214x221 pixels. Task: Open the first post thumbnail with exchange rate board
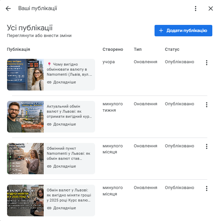click(25, 75)
